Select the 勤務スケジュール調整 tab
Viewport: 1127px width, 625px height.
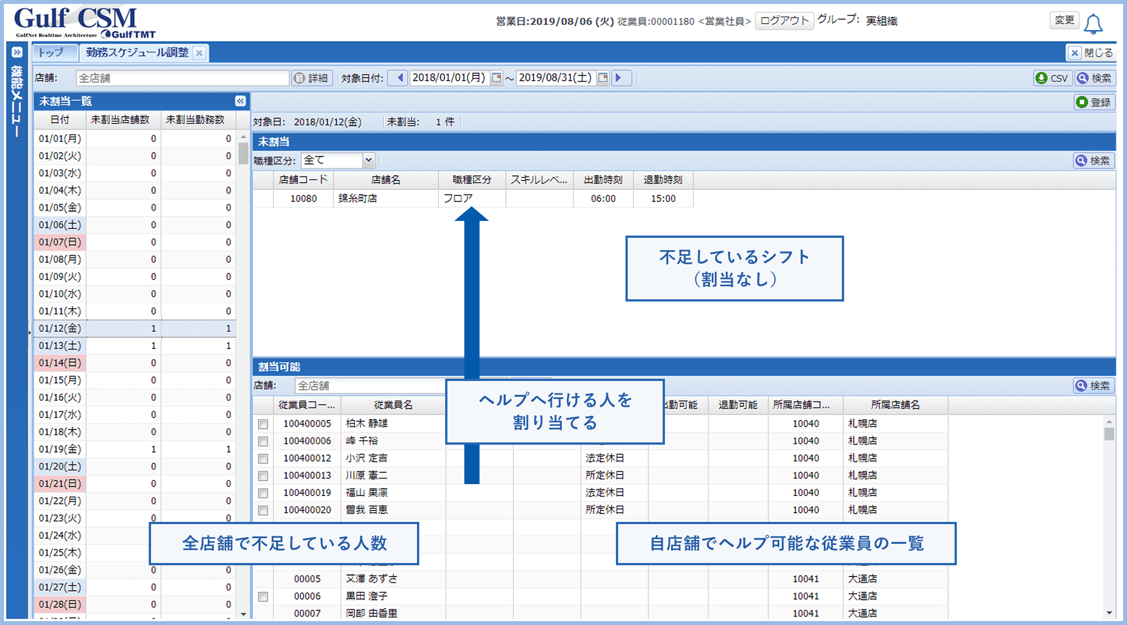pos(137,52)
